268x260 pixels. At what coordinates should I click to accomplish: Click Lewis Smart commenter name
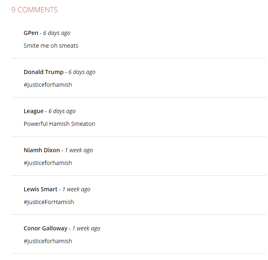(x=41, y=189)
